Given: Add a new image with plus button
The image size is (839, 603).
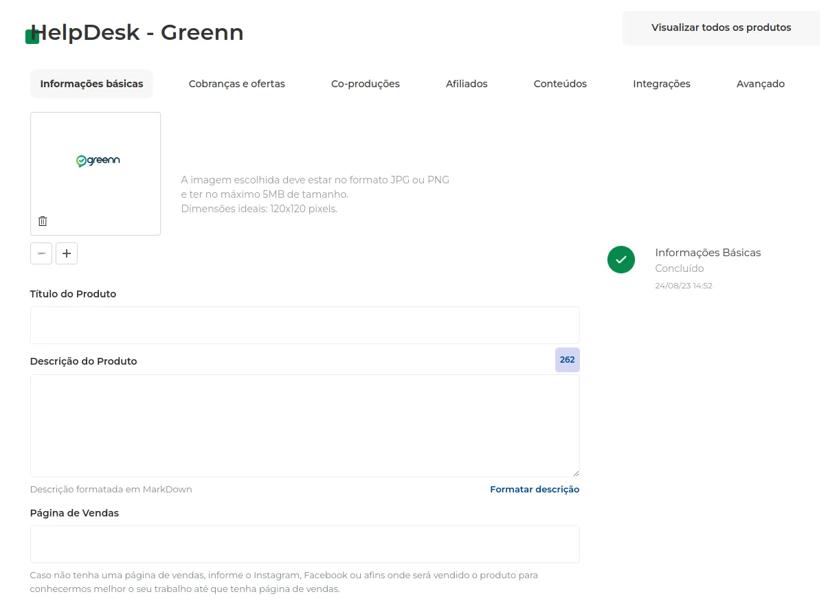Looking at the screenshot, I should coord(67,253).
